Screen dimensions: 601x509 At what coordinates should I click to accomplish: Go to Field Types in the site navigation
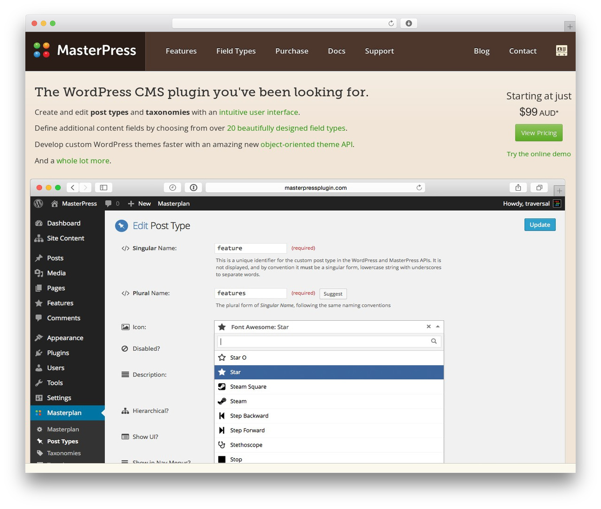(236, 51)
